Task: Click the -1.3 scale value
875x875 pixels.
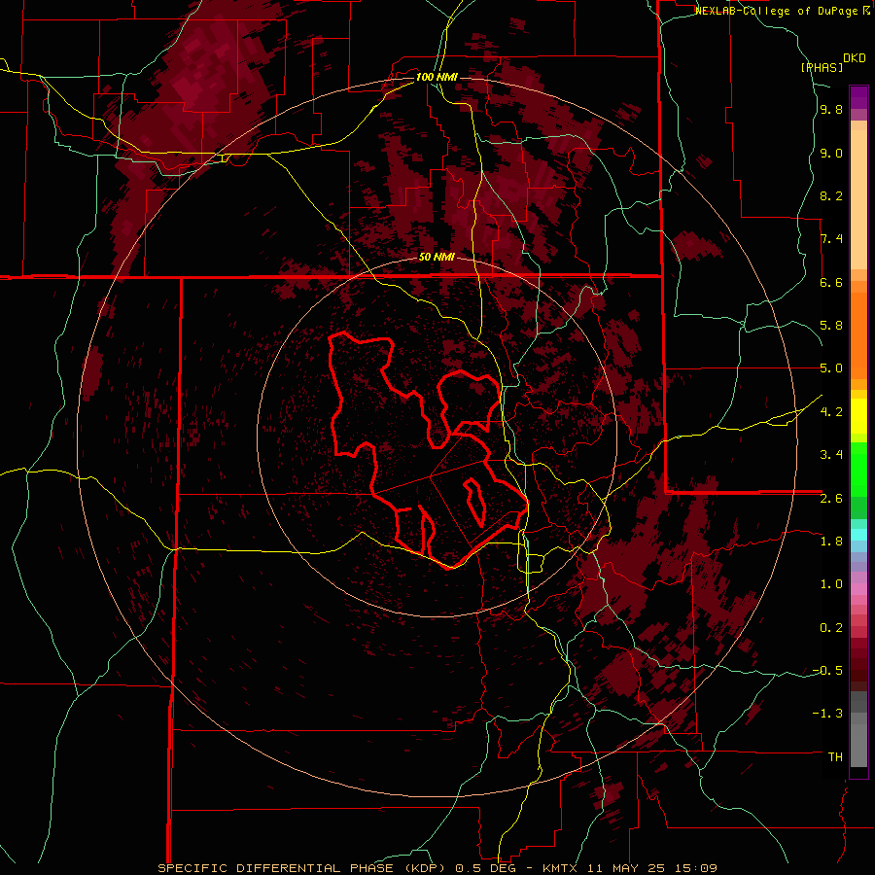Action: (827, 714)
